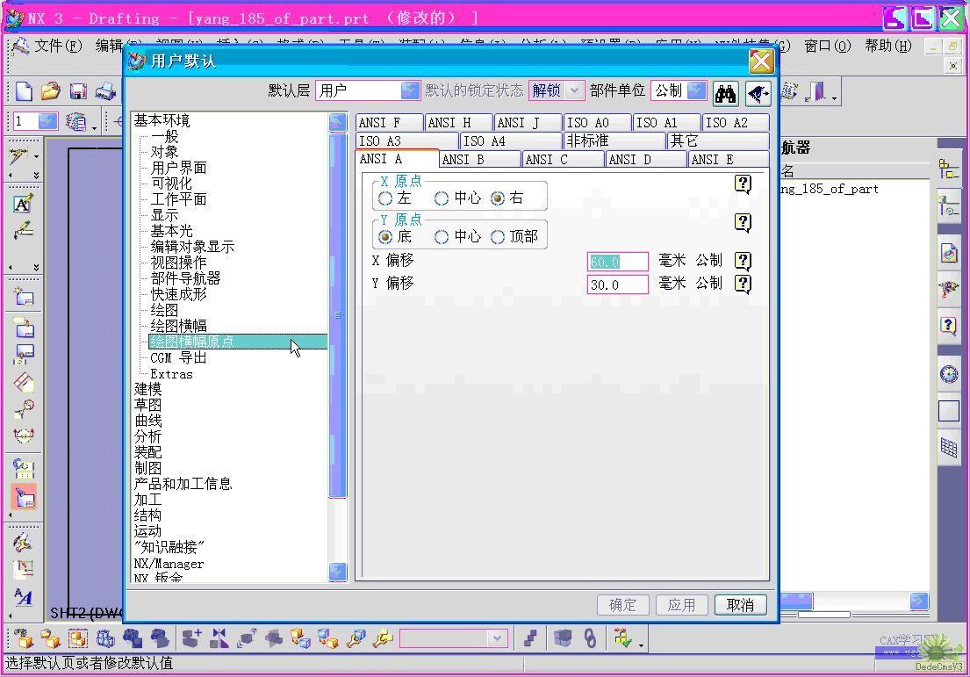The width and height of the screenshot is (970, 677).
Task: Click help icon beside Y 原点
Action: pyautogui.click(x=743, y=222)
